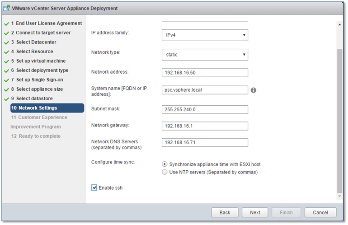
Task: Click the scrollbar up arrow
Action: [339, 24]
